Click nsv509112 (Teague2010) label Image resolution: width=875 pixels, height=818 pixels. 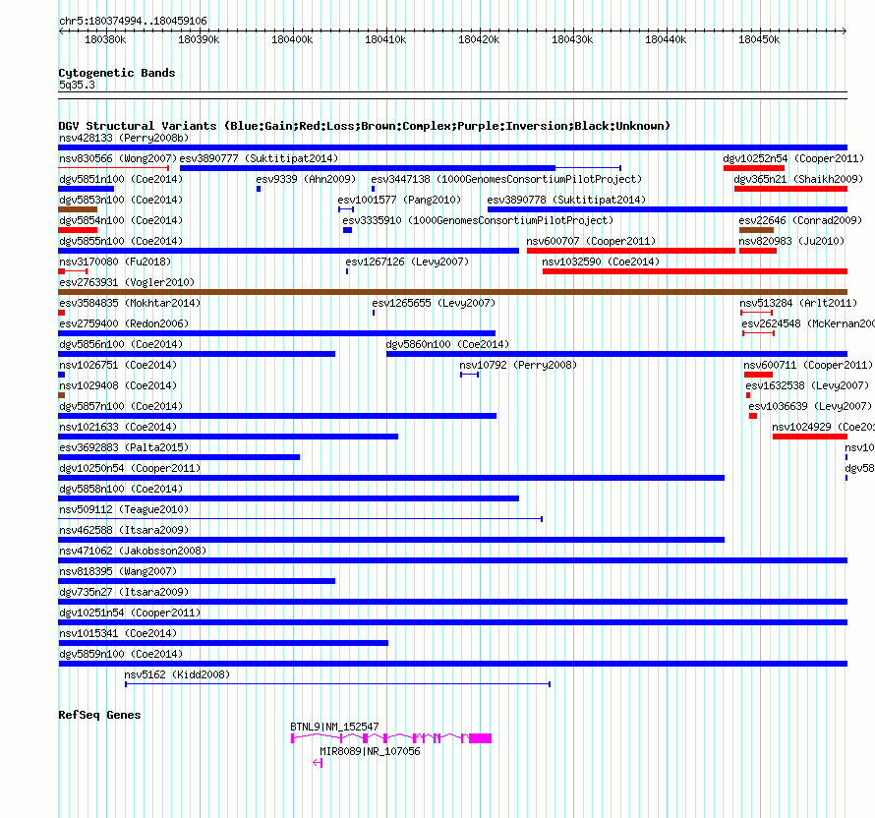[x=124, y=509]
